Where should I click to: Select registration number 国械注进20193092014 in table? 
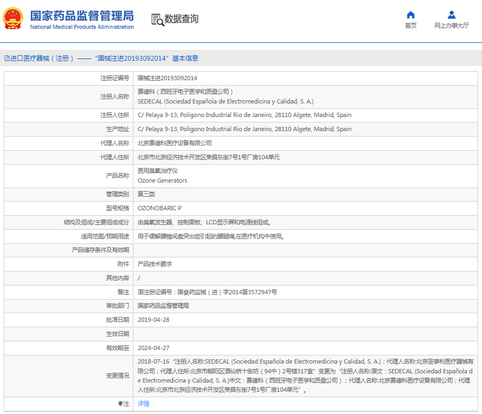tap(167, 78)
